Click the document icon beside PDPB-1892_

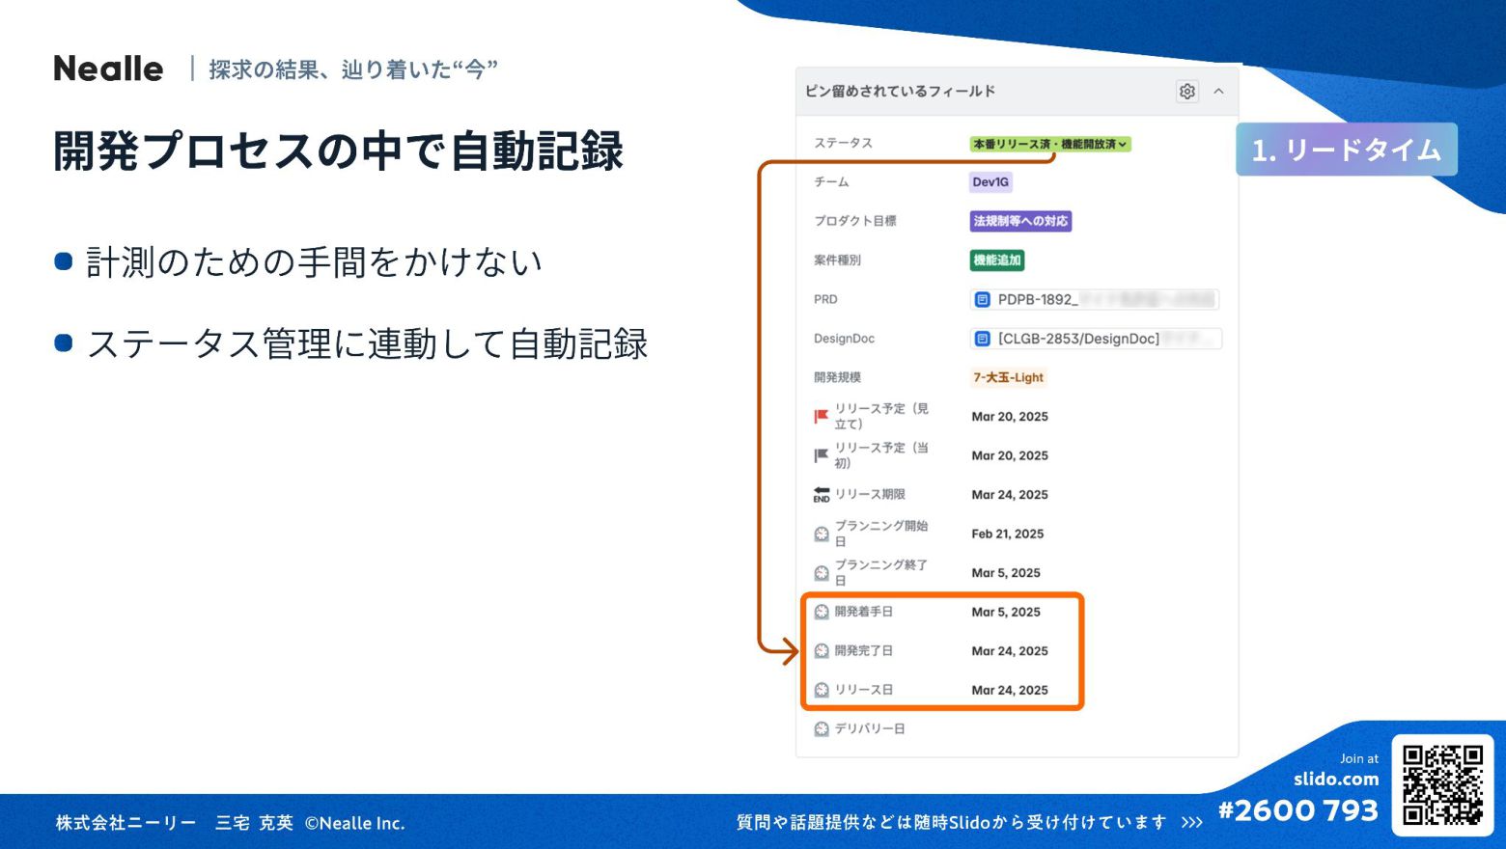(982, 299)
